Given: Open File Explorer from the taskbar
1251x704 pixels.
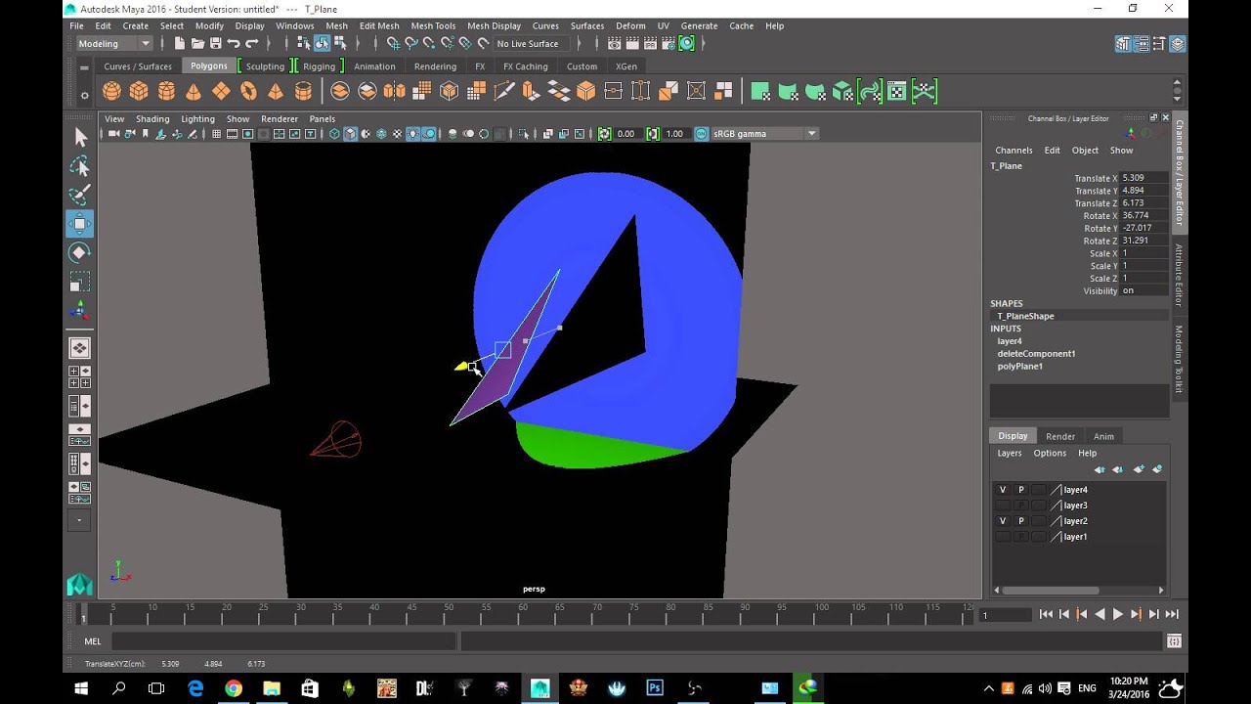Looking at the screenshot, I should 271,688.
